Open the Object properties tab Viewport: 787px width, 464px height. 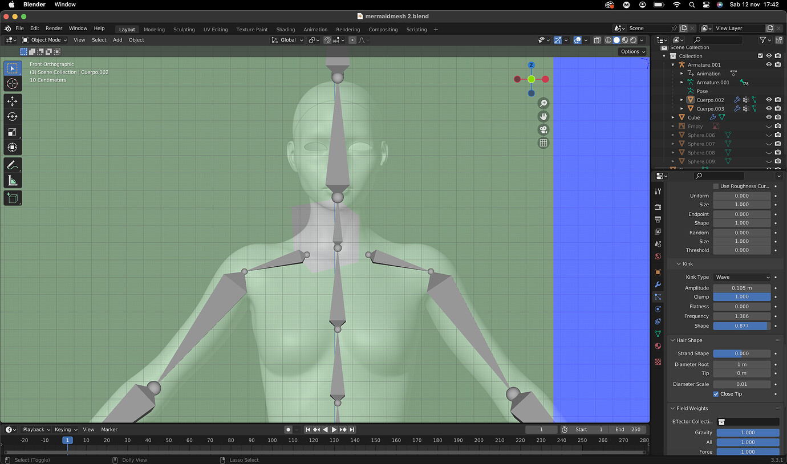[658, 272]
